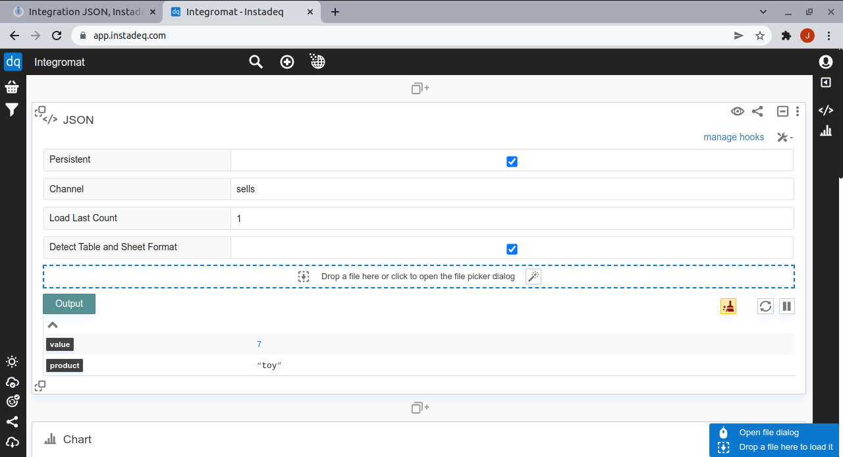The height and width of the screenshot is (457, 843).
Task: Click the bar chart icon in right sidebar
Action: click(x=825, y=131)
